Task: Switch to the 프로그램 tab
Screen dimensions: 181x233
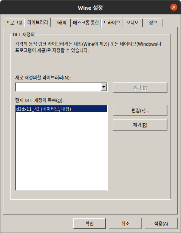Action: tap(14, 23)
